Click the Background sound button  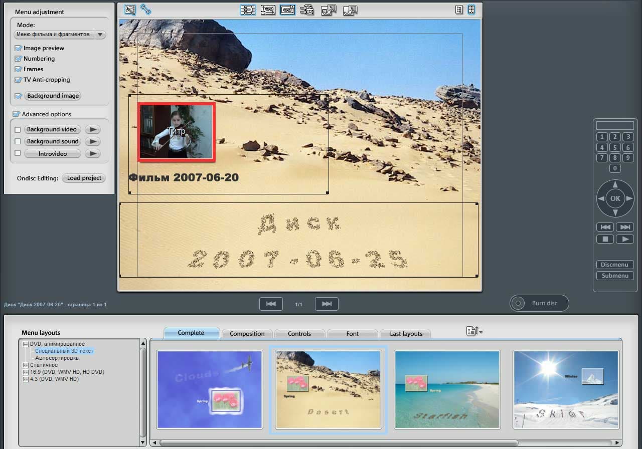click(x=53, y=141)
